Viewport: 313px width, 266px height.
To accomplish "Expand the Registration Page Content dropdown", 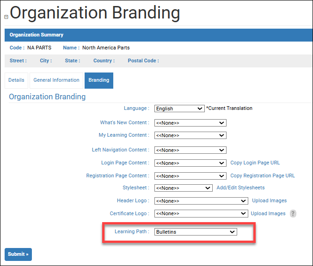I will 190,176.
